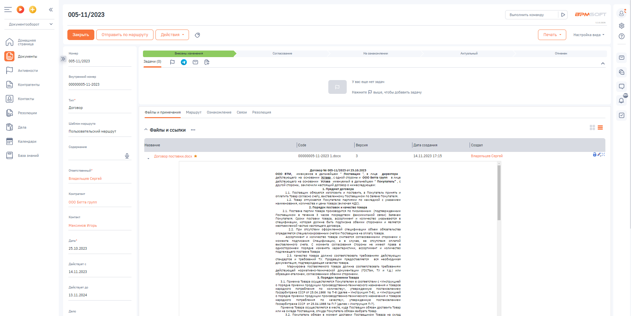This screenshot has width=631, height=316.
Task: Collapse the tasks panel with the up chevron
Action: 603,63
